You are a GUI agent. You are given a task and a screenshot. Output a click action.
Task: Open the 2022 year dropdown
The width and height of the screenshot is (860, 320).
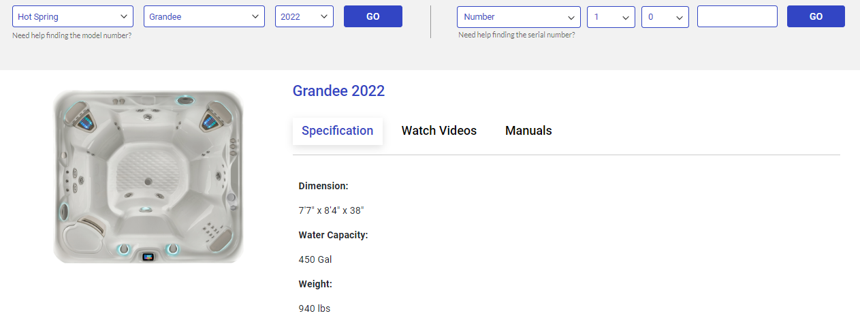point(304,16)
